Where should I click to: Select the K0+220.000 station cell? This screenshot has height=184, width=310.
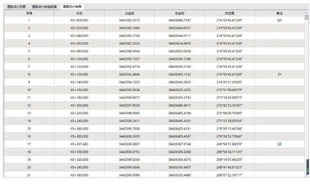(x=79, y=113)
